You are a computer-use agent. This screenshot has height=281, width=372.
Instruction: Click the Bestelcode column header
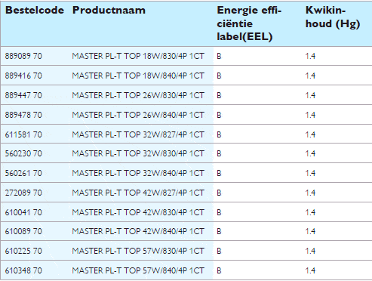pos(35,11)
